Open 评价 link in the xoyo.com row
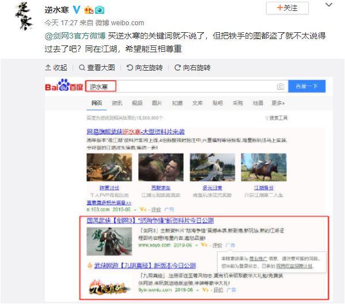The height and width of the screenshot is (304, 345). coord(217,245)
